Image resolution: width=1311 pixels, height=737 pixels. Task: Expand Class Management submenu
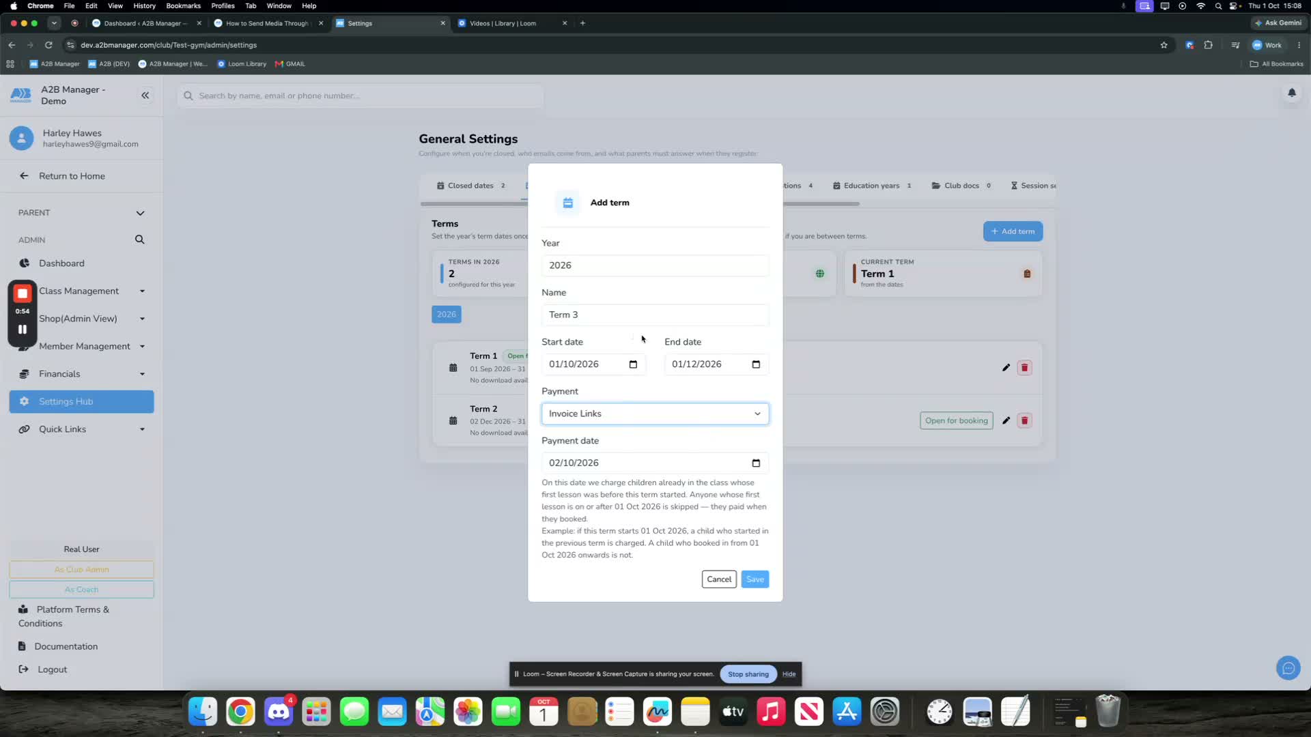click(x=142, y=291)
